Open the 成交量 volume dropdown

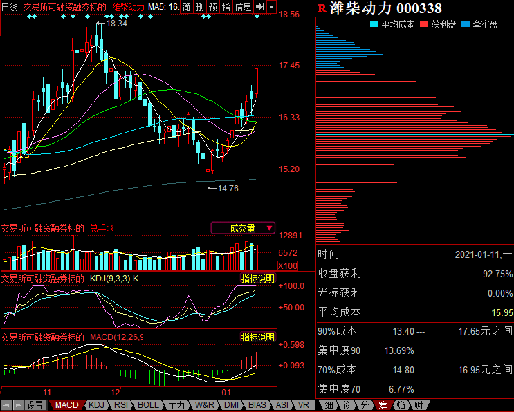(x=243, y=228)
